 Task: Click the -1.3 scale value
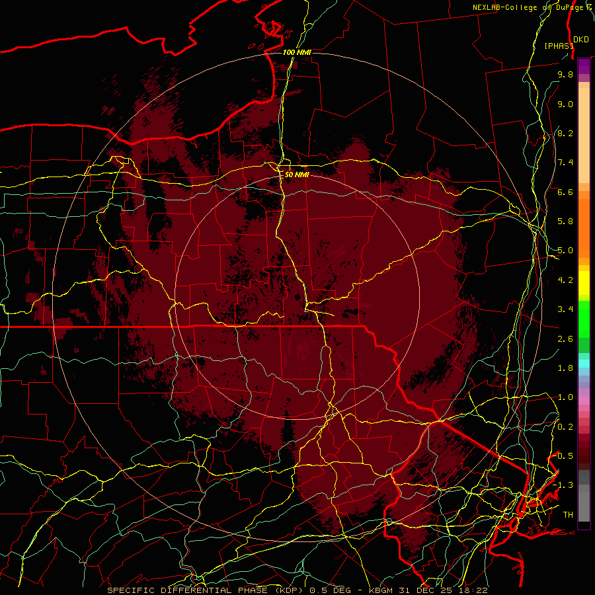563,485
